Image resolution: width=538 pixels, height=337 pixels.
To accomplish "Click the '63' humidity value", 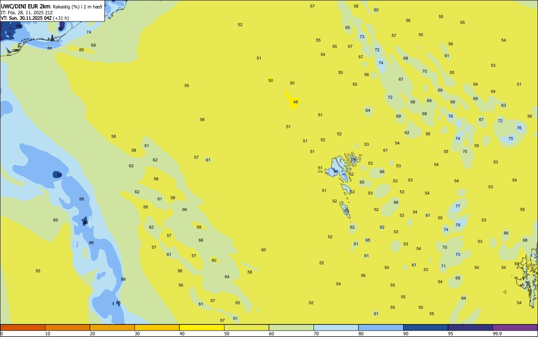I will pos(504,105).
